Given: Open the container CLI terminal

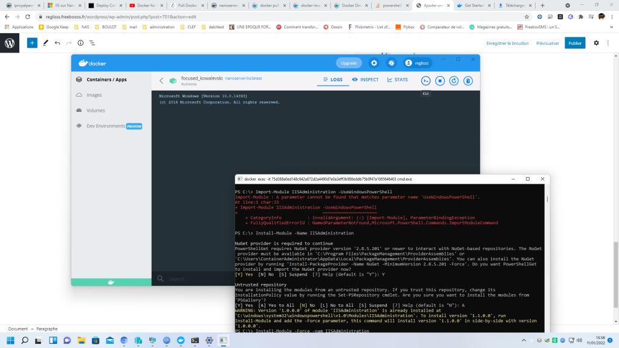Looking at the screenshot, I should (426, 80).
